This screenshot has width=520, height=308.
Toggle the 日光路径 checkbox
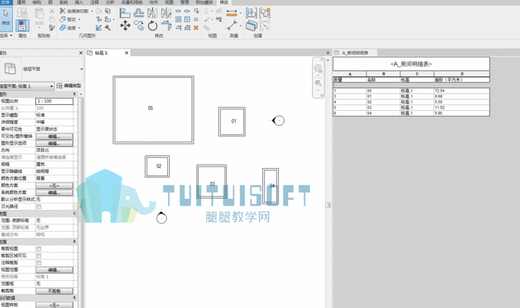(39, 206)
